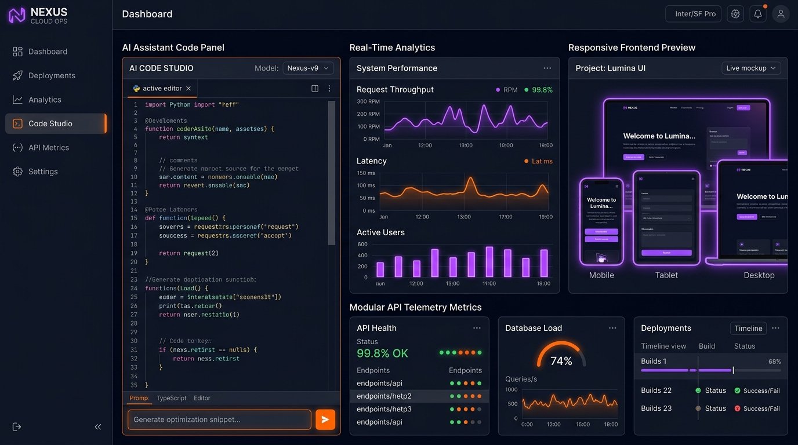This screenshot has height=445, width=798.
Task: Click the Builds 23 row label
Action: [656, 408]
